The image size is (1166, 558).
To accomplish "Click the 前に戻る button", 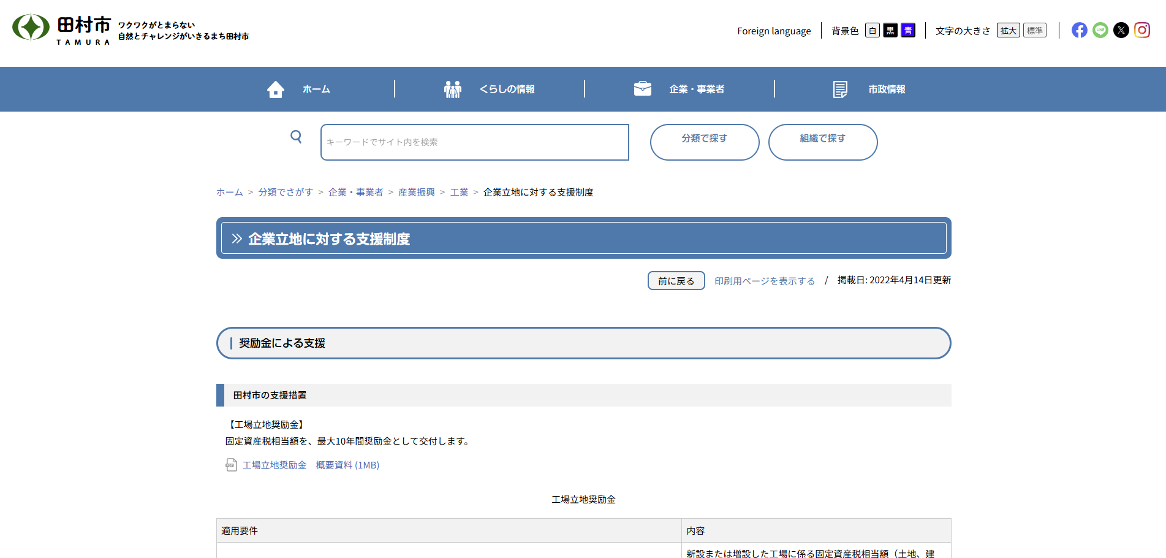I will tap(676, 281).
